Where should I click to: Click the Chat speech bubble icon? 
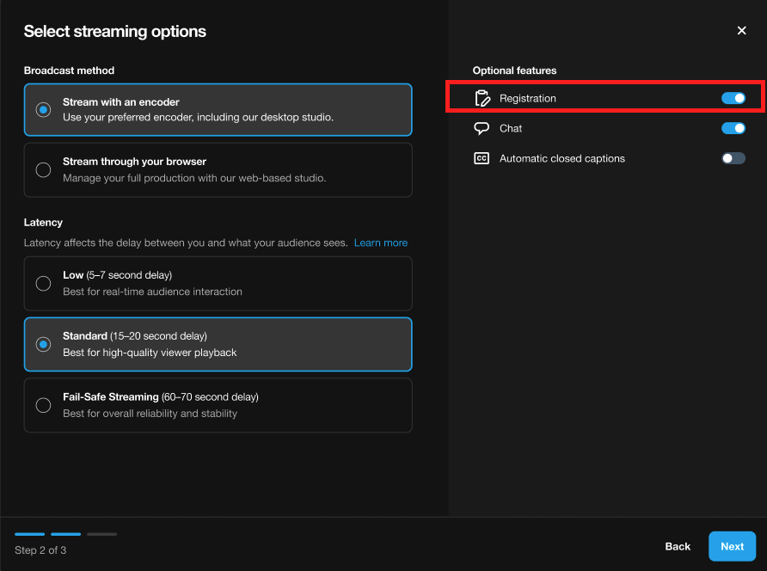pyautogui.click(x=482, y=129)
